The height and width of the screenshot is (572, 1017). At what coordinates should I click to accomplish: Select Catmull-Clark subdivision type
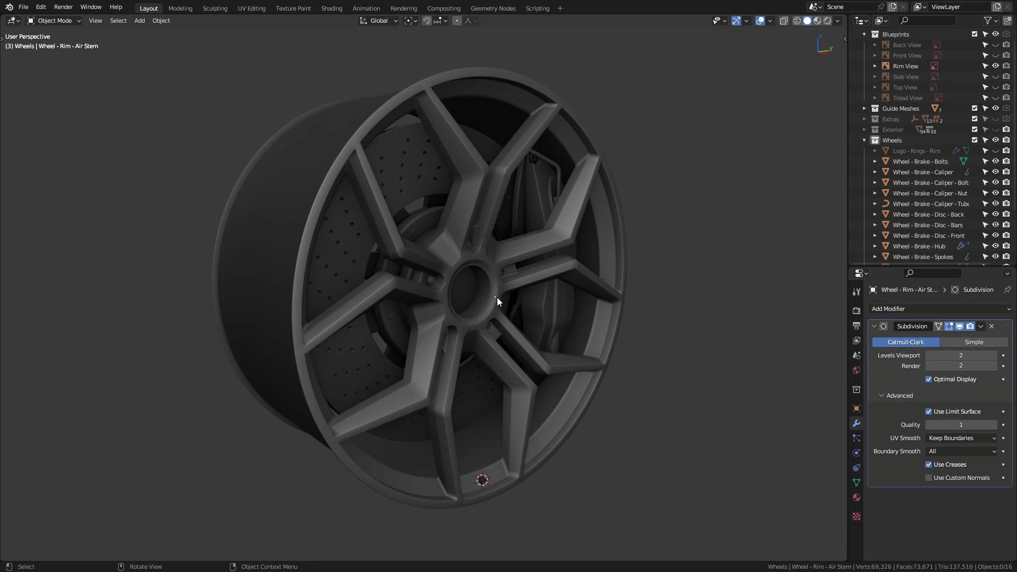(x=906, y=342)
